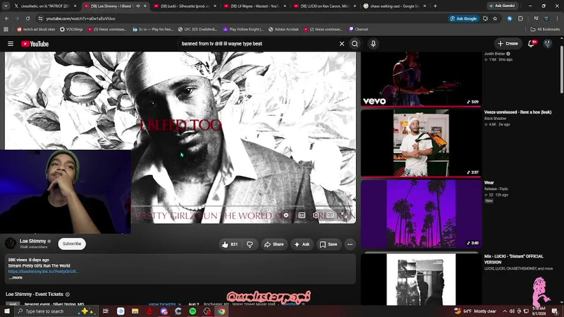Expand the description with ...more
564x317 pixels.
pos(15,277)
